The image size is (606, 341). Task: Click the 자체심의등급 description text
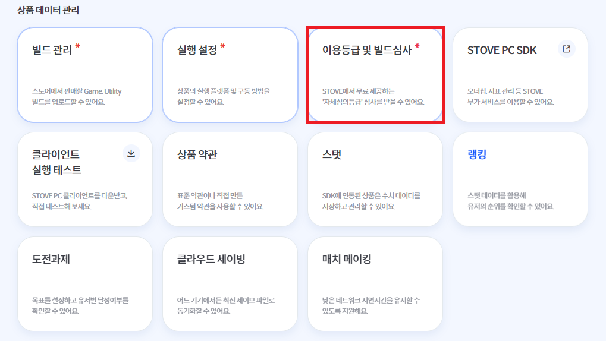(x=373, y=97)
